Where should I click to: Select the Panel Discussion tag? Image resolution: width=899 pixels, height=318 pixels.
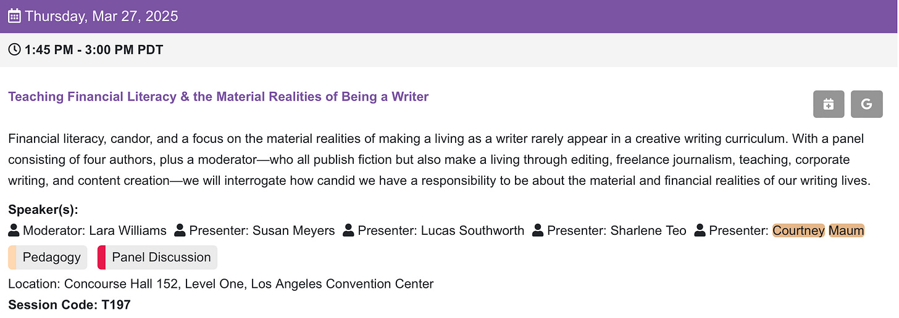tap(157, 258)
